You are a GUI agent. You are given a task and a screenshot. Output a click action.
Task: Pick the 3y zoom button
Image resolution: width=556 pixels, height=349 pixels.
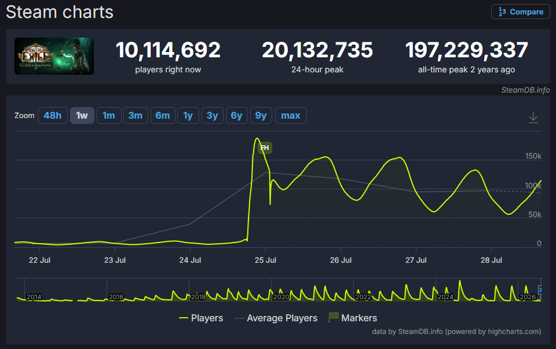point(213,116)
